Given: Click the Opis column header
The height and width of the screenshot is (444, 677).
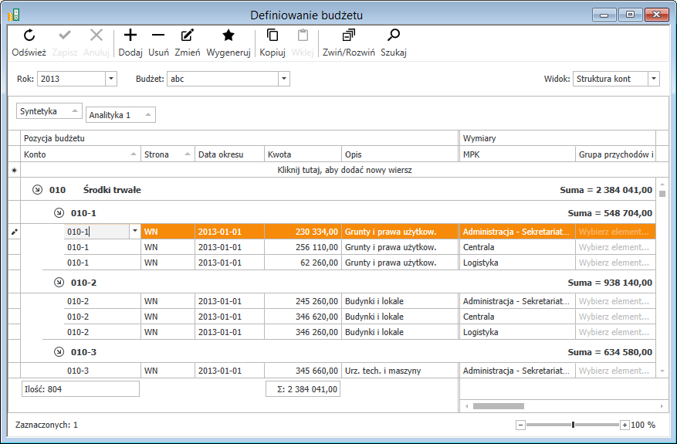Looking at the screenshot, I should tap(400, 154).
